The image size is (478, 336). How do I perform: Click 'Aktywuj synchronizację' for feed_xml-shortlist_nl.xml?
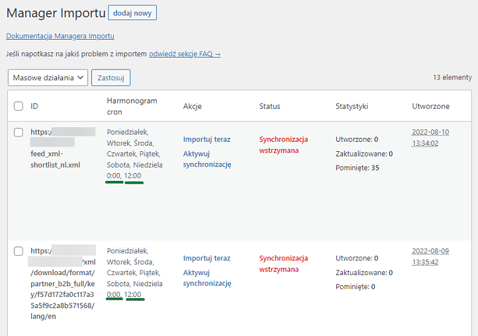tap(207, 159)
